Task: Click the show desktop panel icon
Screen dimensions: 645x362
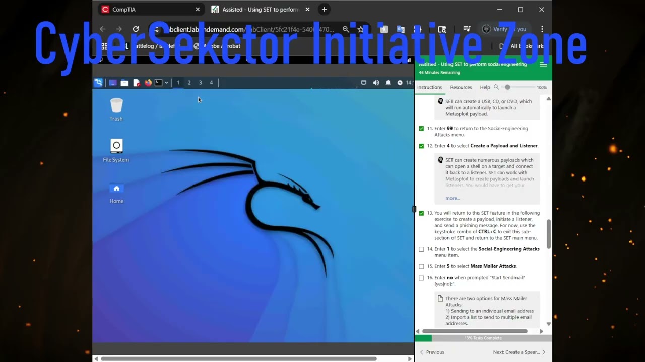Action: pyautogui.click(x=113, y=83)
